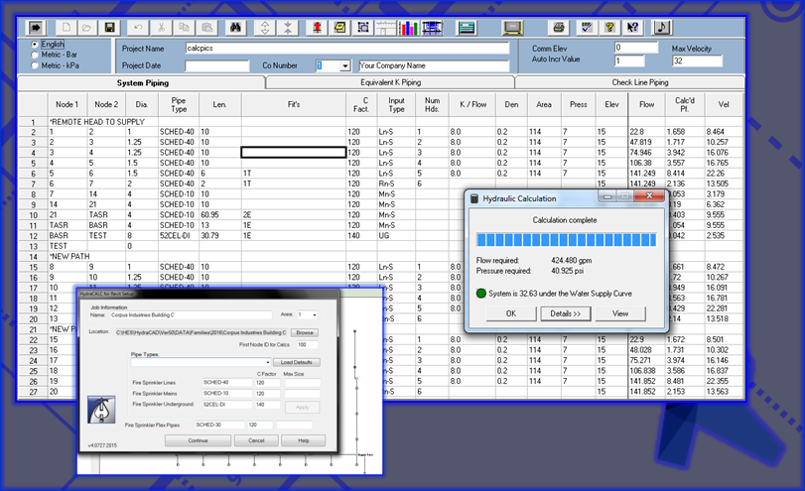Click the binoculars Find icon

click(235, 27)
